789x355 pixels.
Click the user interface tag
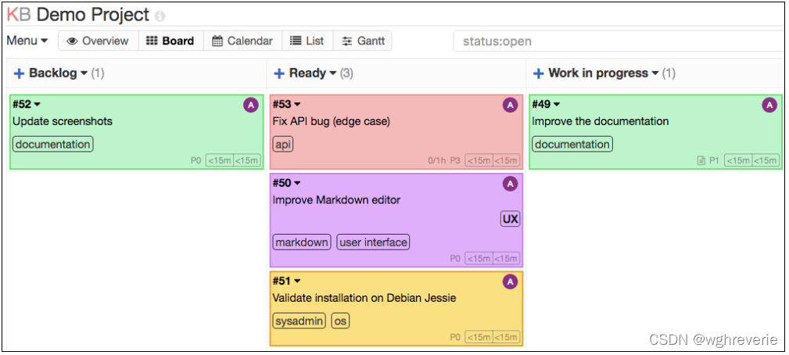(x=373, y=242)
